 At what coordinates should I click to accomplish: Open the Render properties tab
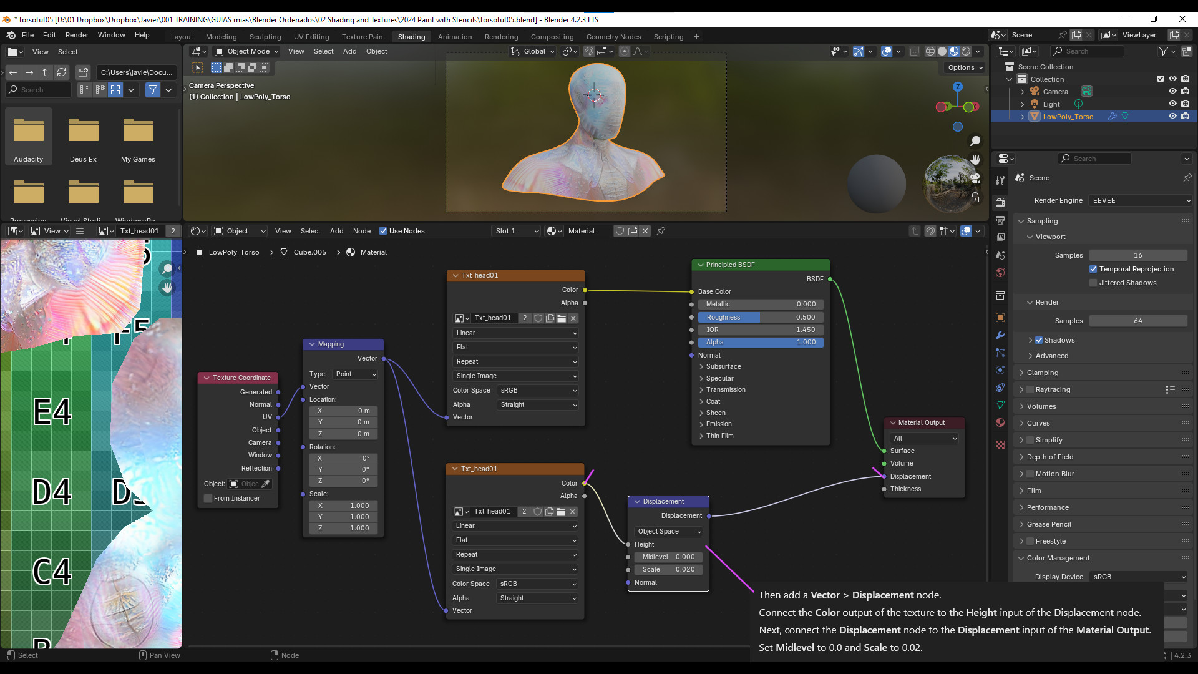[x=1000, y=202]
